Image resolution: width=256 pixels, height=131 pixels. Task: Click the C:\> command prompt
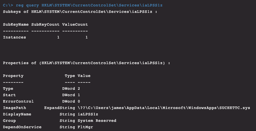tap(8, 5)
